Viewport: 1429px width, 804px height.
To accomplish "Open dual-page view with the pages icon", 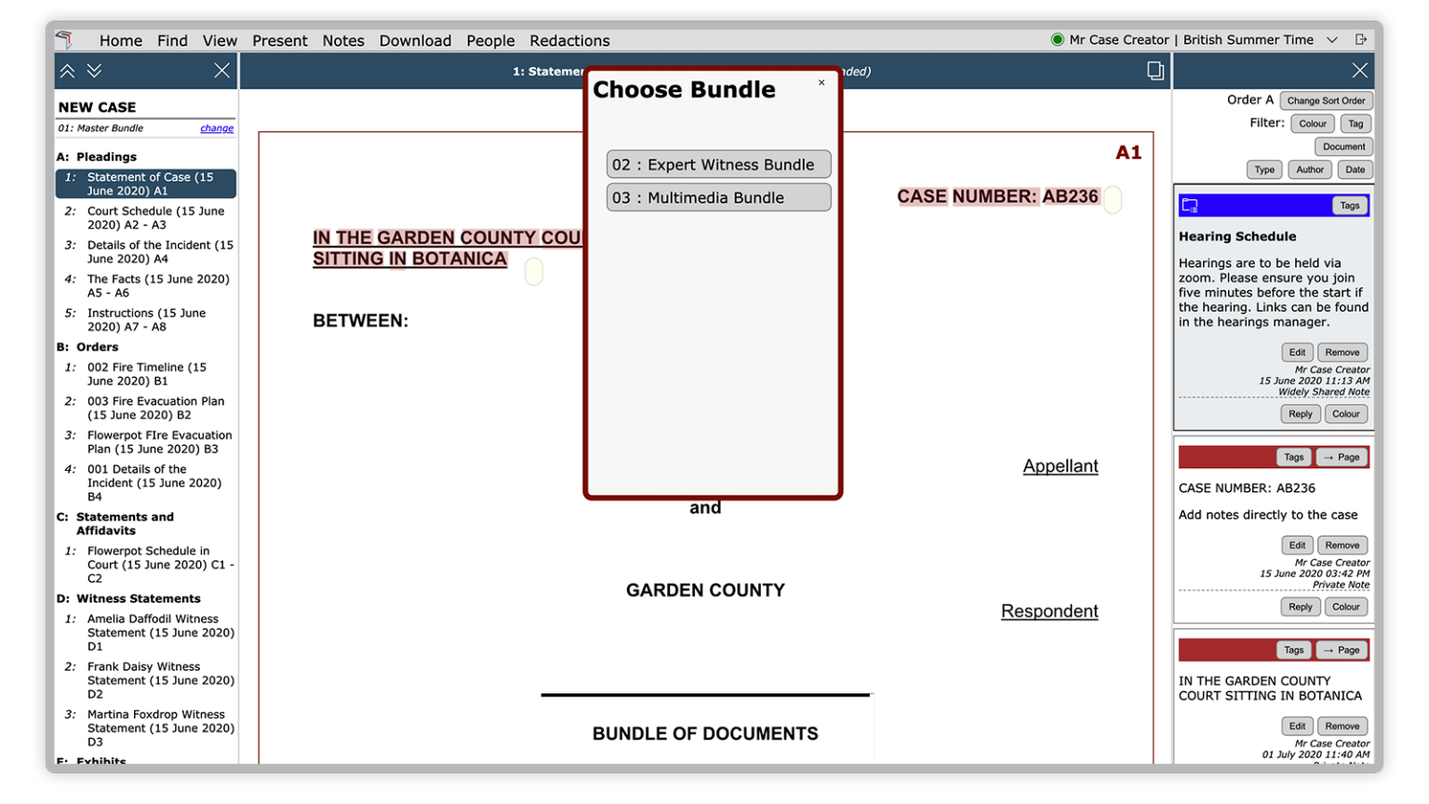I will click(x=1155, y=70).
